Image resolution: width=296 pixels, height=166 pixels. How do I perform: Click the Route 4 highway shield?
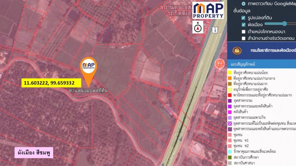pyautogui.click(x=215, y=30)
